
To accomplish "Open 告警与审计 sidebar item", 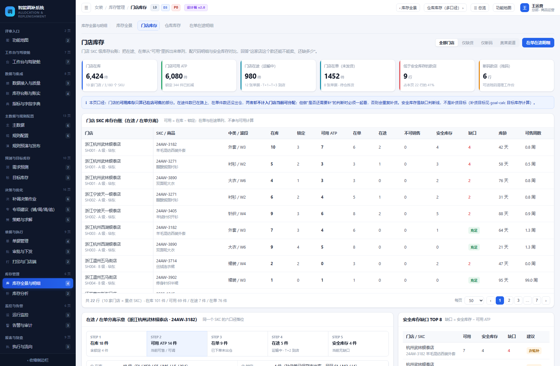I will (38, 325).
